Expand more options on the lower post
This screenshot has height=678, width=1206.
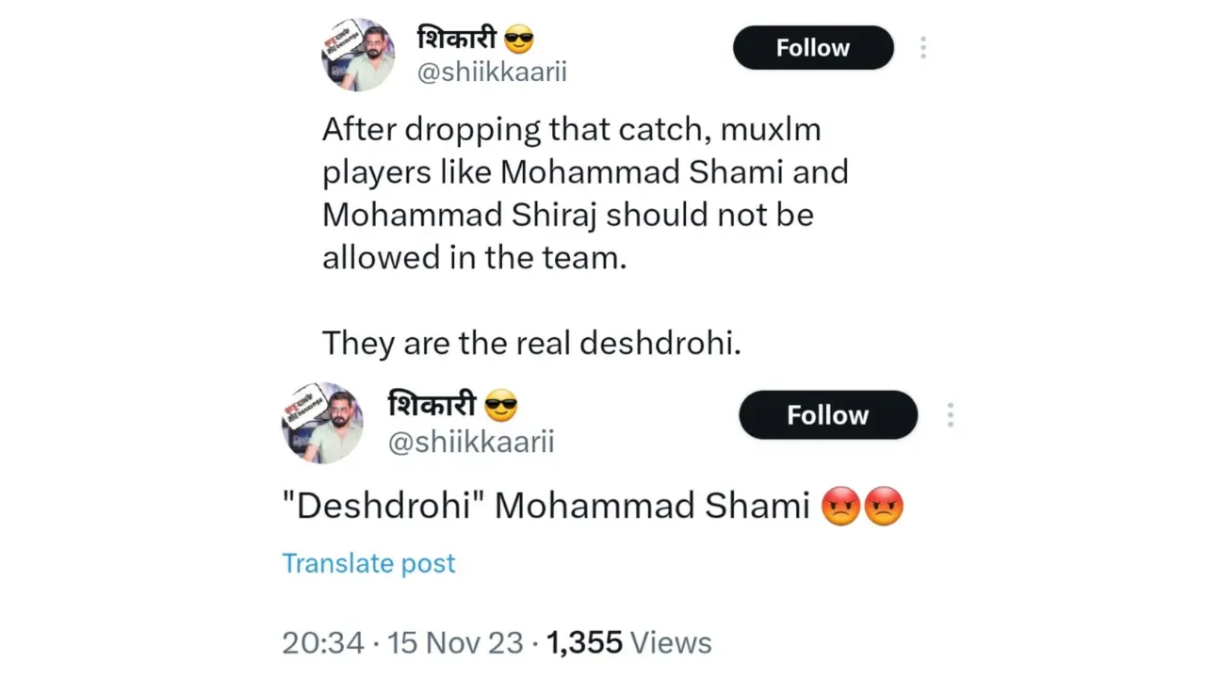950,415
